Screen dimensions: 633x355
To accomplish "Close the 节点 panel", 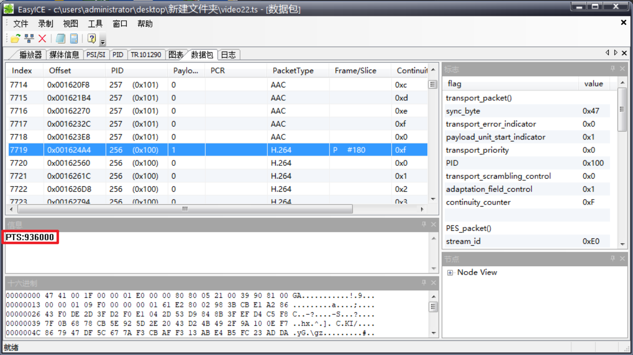I will point(622,259).
